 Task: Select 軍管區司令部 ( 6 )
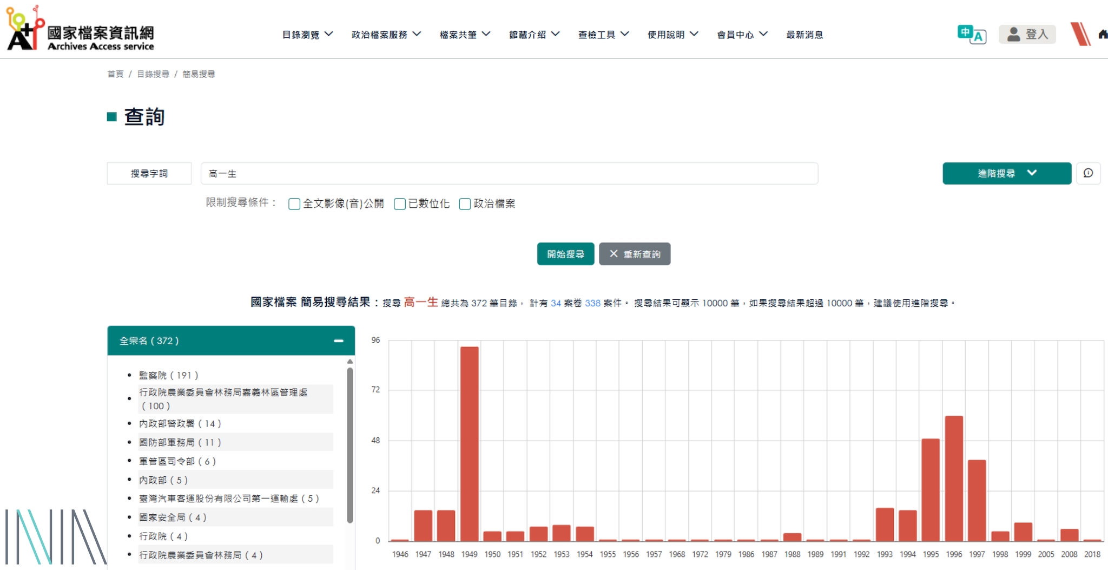tap(177, 462)
